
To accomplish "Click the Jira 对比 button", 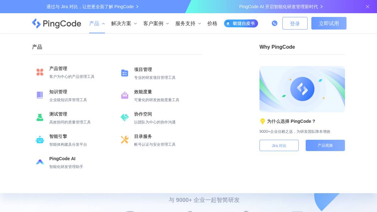I will coord(279,145).
